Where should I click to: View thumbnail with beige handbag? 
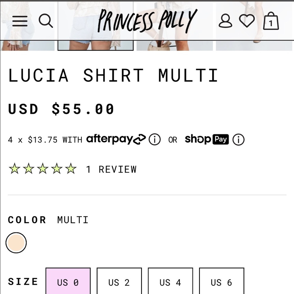pyautogui.click(x=175, y=26)
